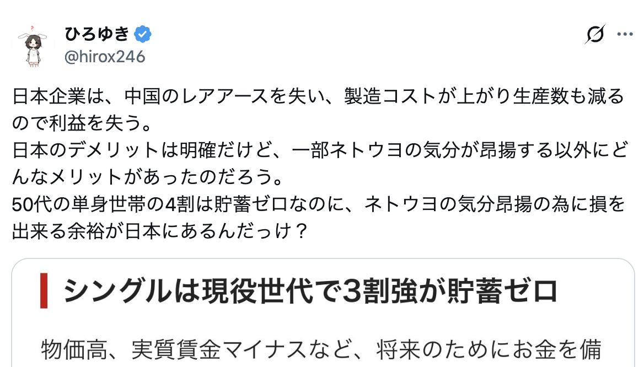Click the line んなメリットがあったのだろう。

[148, 178]
